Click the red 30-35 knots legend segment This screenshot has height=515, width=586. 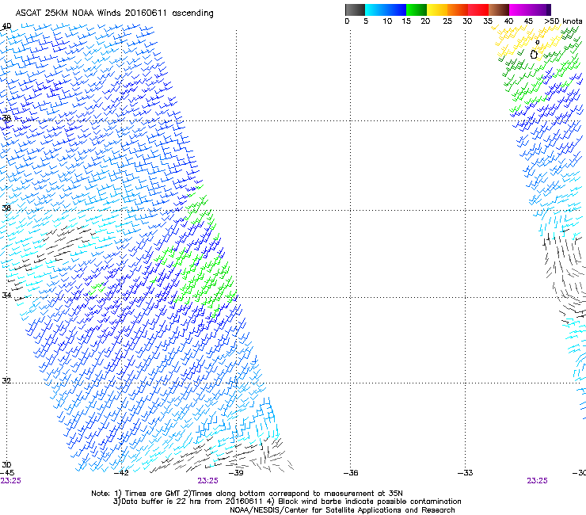(x=478, y=10)
